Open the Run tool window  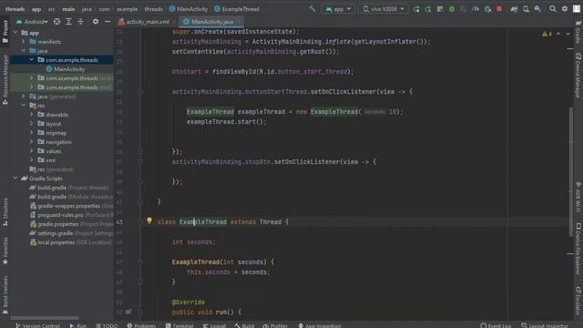78,325
